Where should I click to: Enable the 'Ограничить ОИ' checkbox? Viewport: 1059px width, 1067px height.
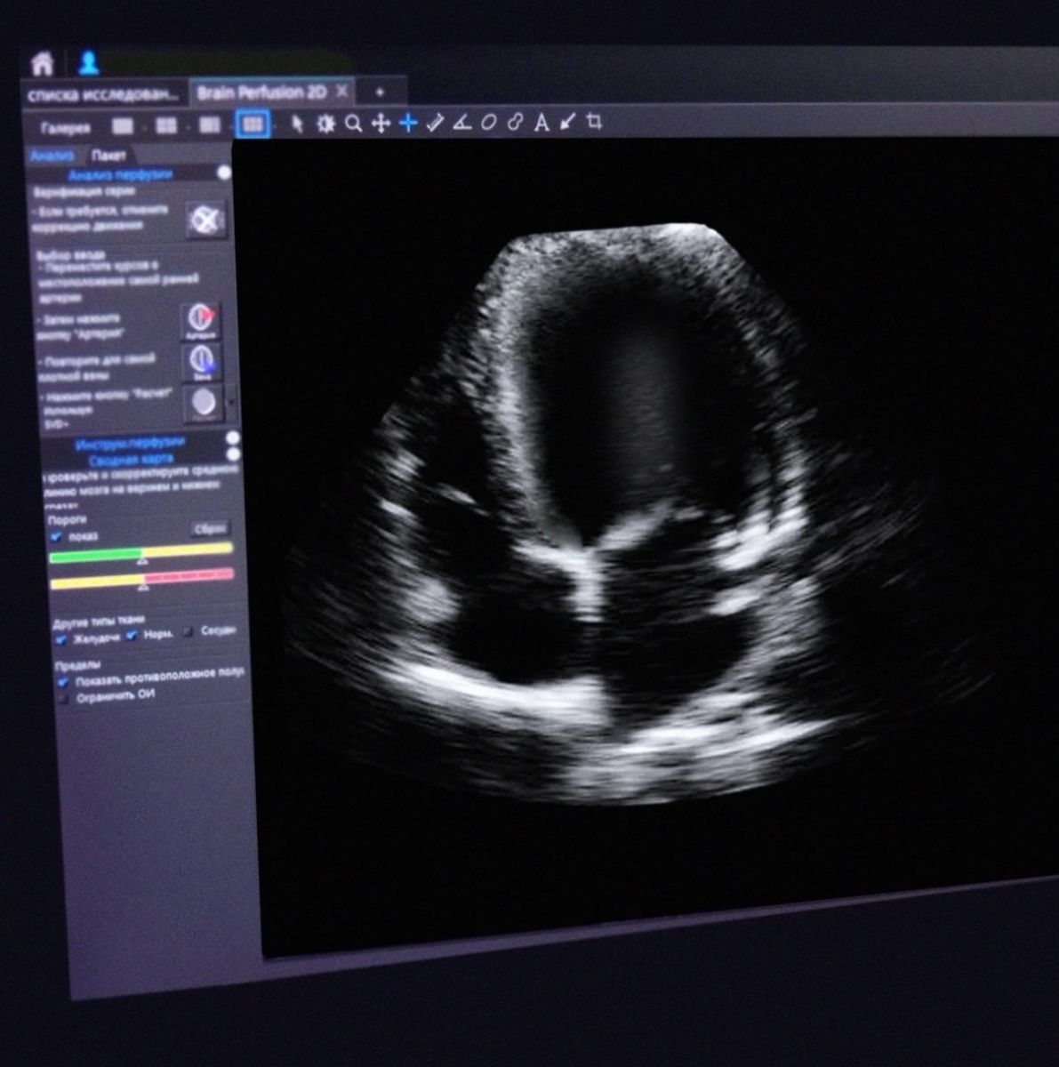pos(62,698)
